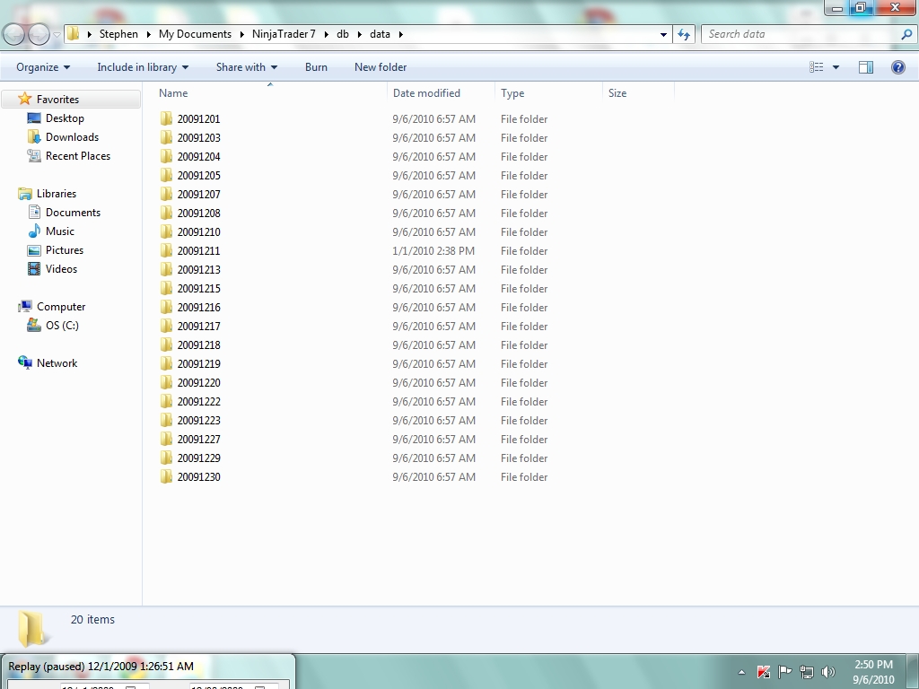Screen dimensions: 919x689
Task: Click the 20091230 folder icon
Action: coord(166,477)
